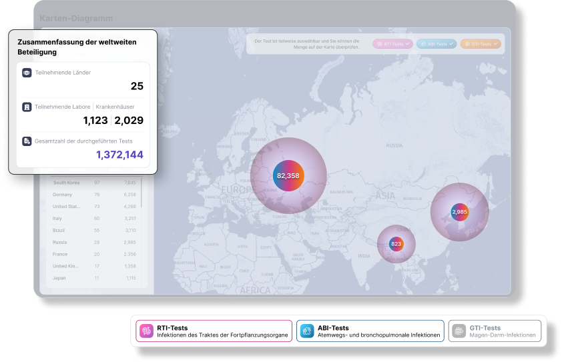Click the 1,123 laboratories value

(x=95, y=121)
